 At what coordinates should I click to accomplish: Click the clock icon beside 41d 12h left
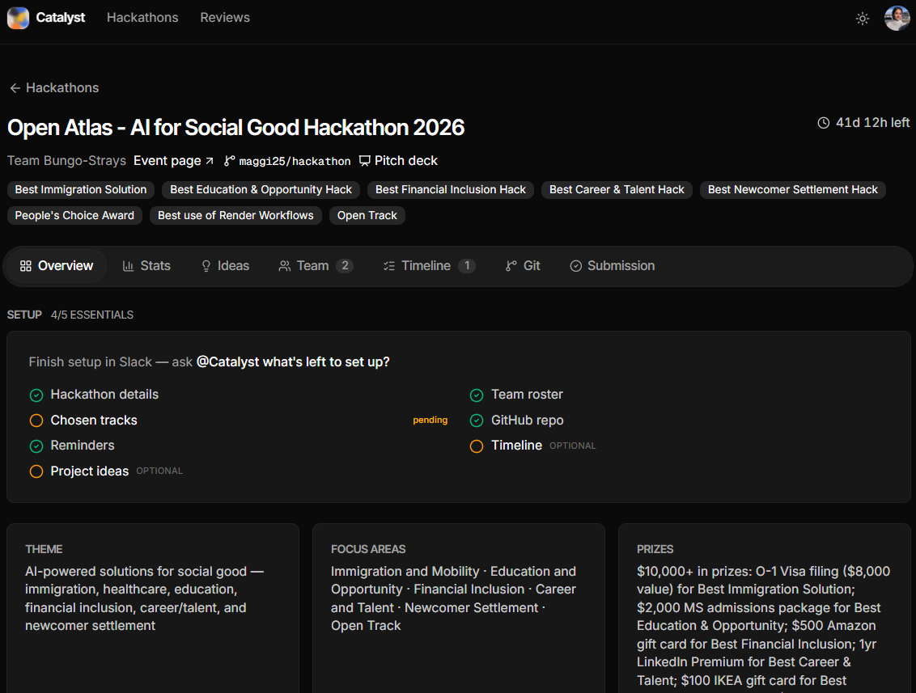point(823,123)
